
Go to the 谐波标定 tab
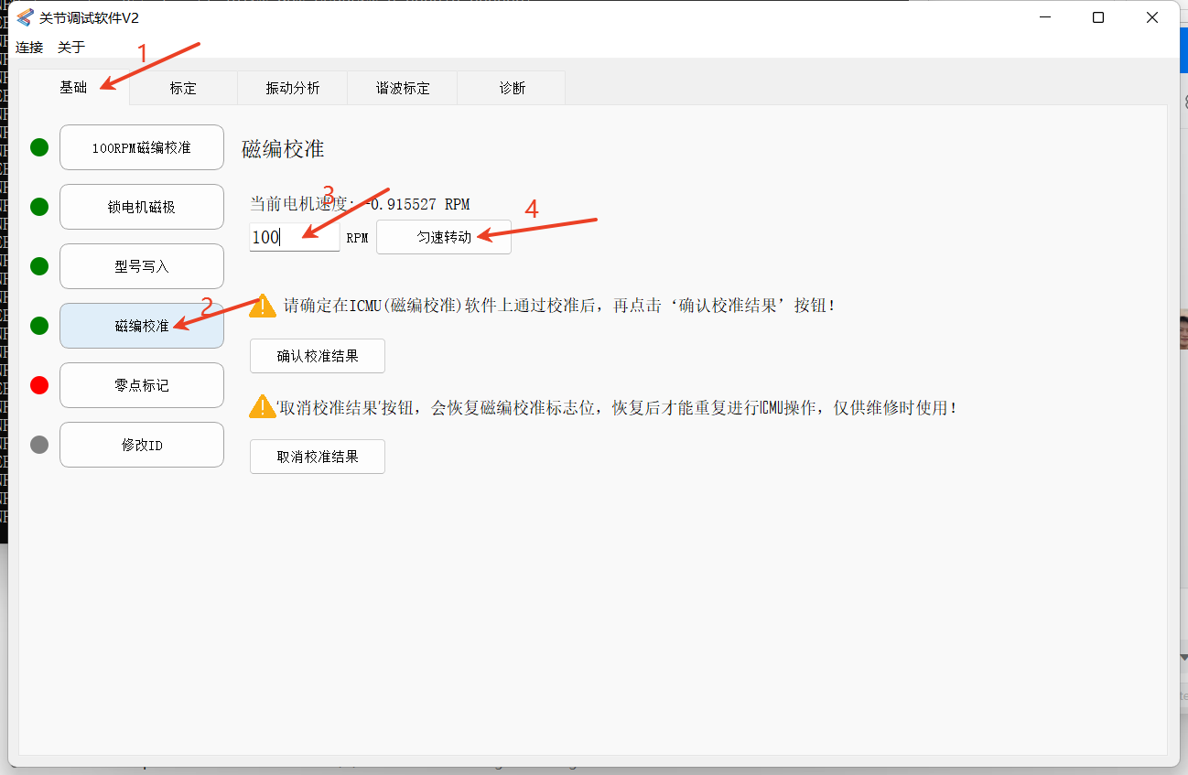click(403, 88)
